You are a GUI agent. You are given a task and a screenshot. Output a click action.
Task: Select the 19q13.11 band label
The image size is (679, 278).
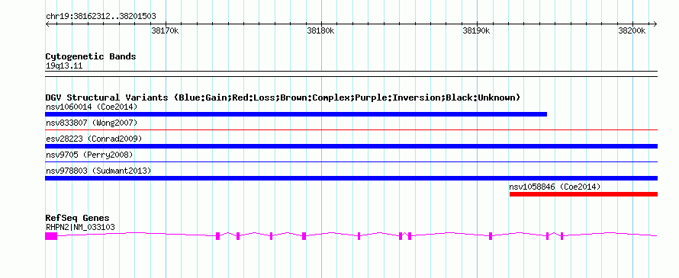tap(64, 66)
